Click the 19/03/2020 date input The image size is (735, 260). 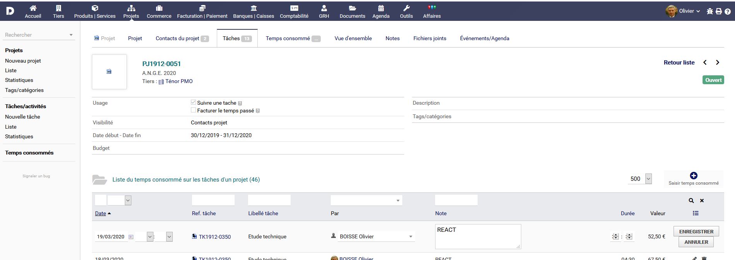(111, 237)
